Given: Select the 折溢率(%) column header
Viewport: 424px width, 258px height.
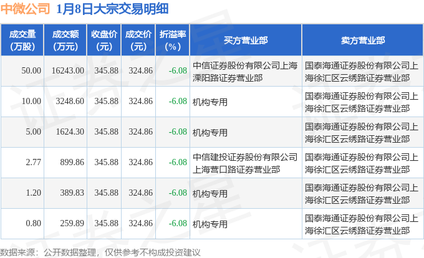Looking at the screenshot, I should (x=173, y=40).
